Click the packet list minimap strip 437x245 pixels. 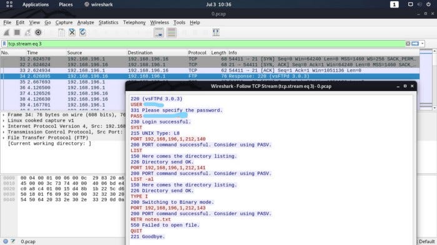[426, 80]
